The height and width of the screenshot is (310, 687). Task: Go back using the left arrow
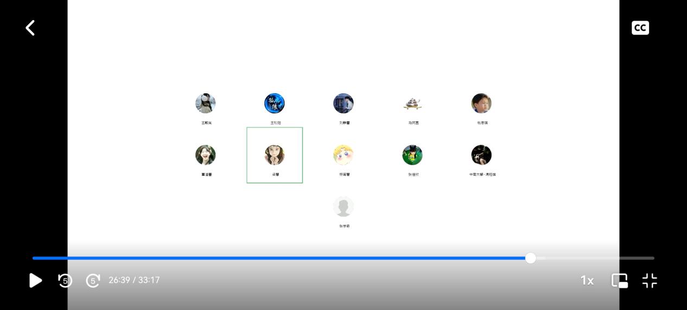click(30, 28)
